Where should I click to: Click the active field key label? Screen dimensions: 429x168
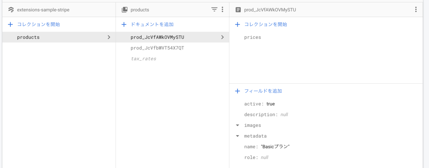pyautogui.click(x=254, y=104)
